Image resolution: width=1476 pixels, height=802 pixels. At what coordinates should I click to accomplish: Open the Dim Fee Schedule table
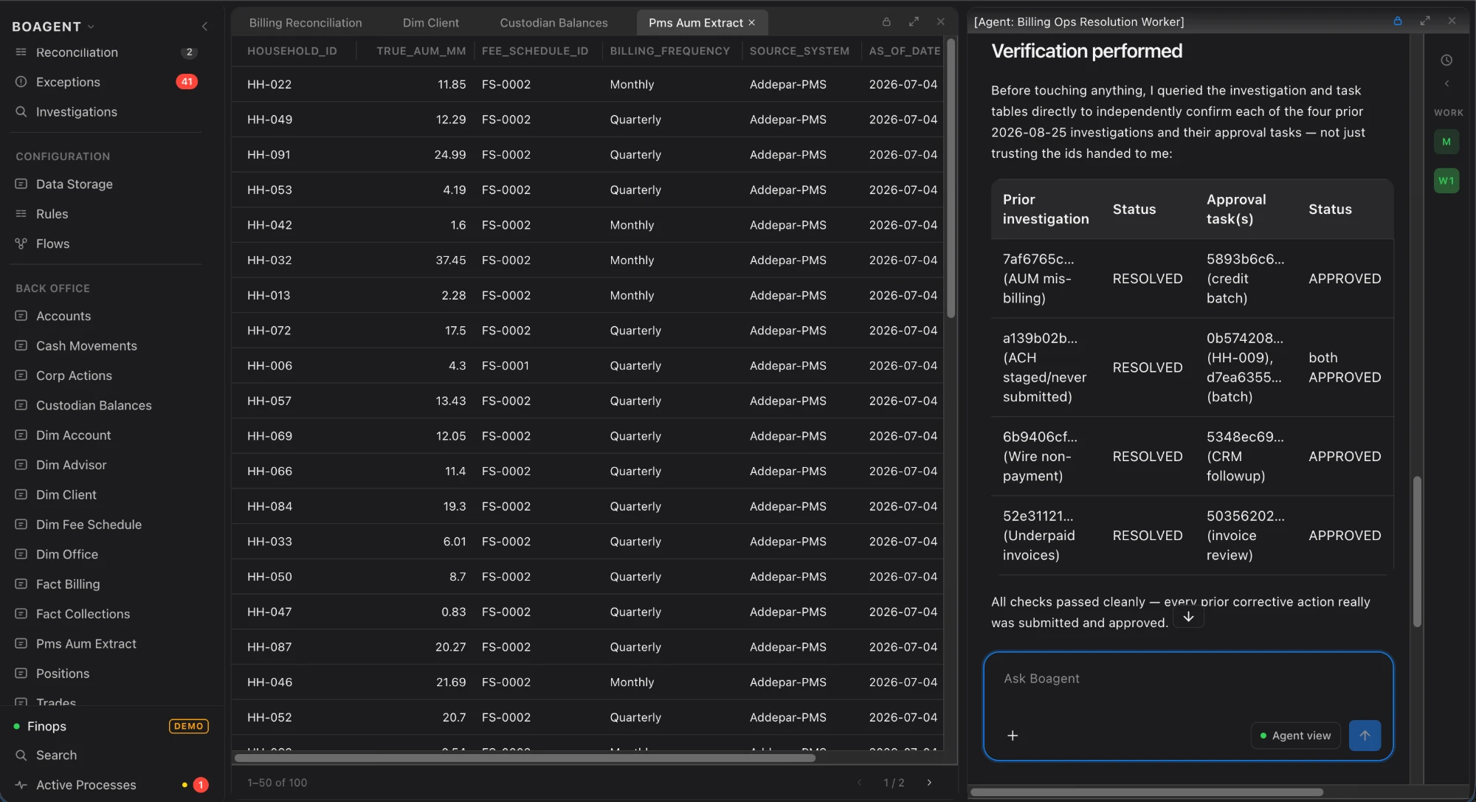pyautogui.click(x=89, y=525)
